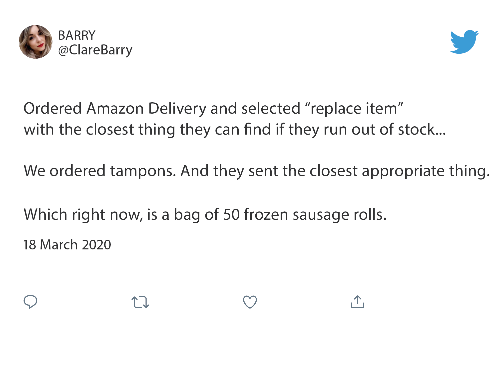Image resolution: width=500 pixels, height=378 pixels.
Task: Click the line 'with the closest thing they can find'
Action: coord(235,130)
